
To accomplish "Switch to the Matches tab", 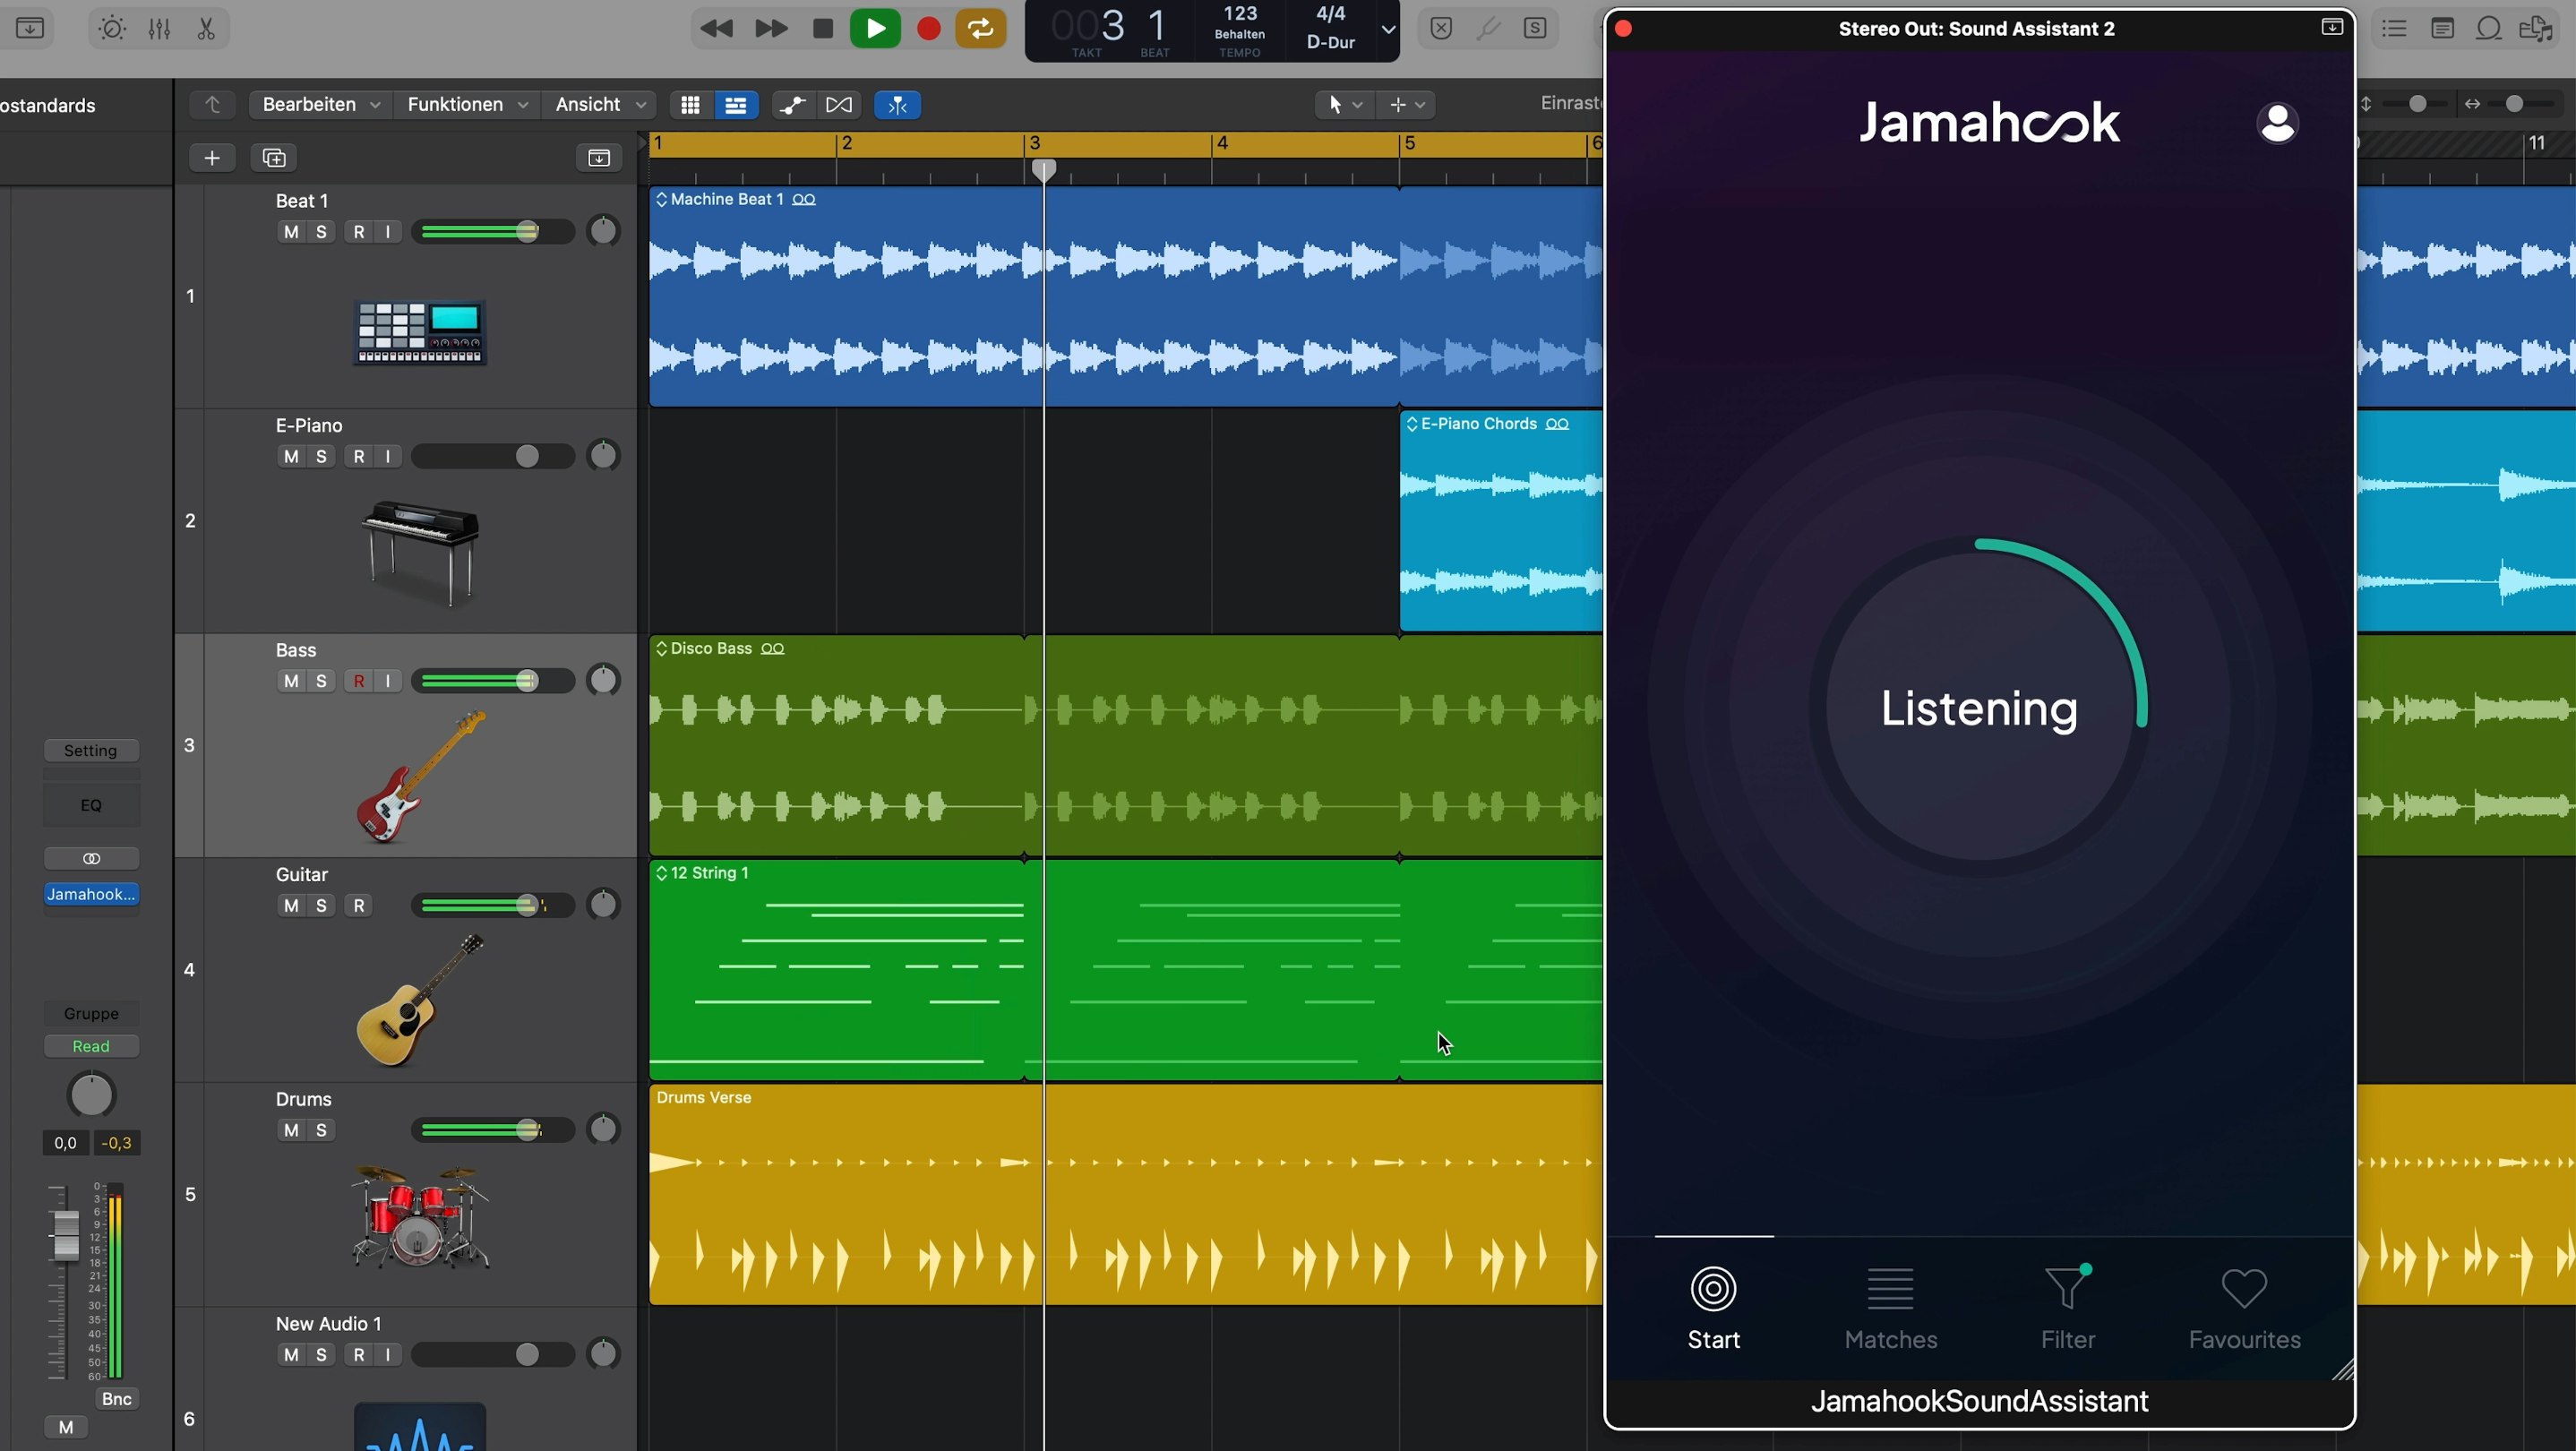I will click(1890, 1309).
